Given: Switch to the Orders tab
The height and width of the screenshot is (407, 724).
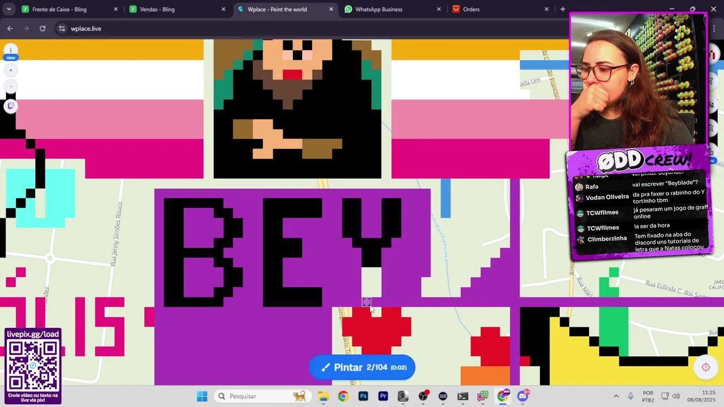Looking at the screenshot, I should [x=501, y=9].
